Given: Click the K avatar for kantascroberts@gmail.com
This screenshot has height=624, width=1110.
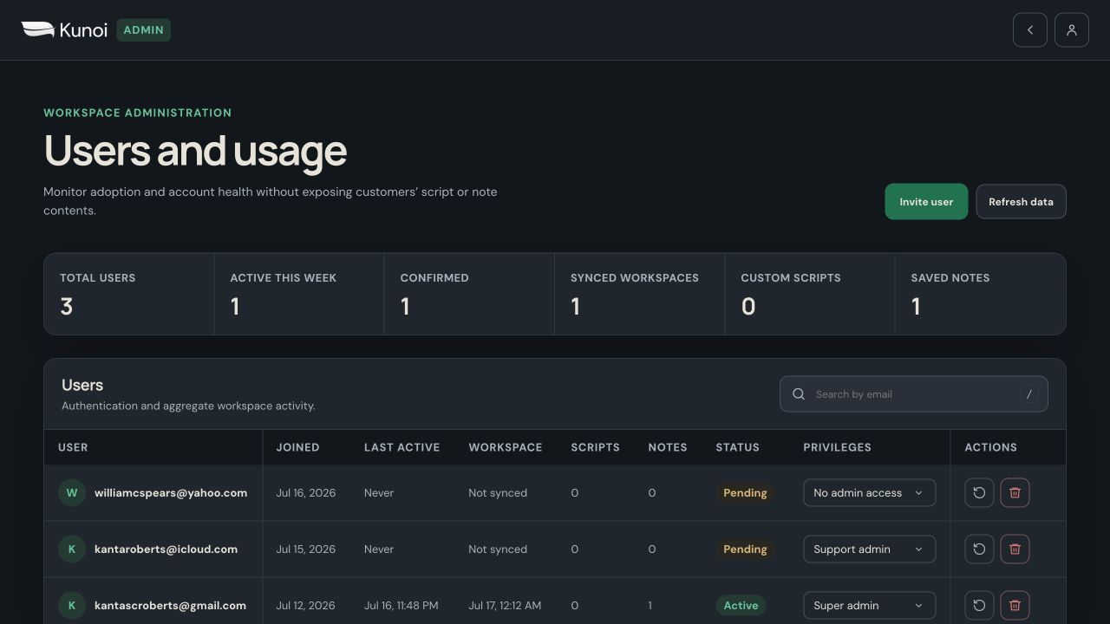Looking at the screenshot, I should 72,606.
